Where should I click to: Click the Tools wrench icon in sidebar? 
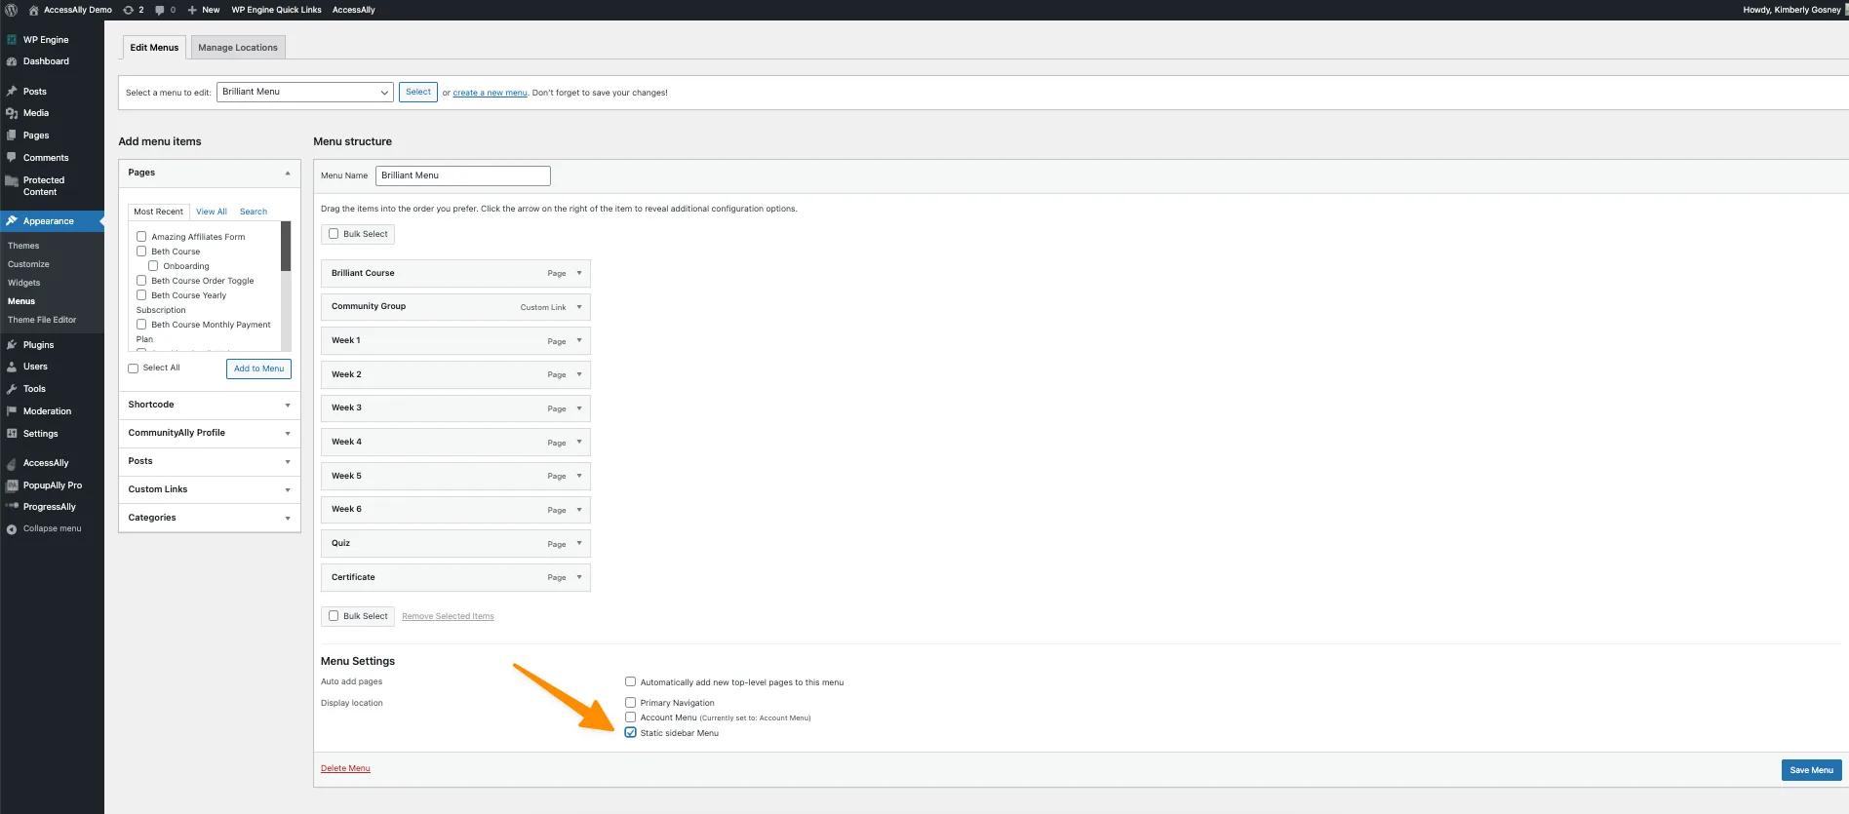[12, 389]
